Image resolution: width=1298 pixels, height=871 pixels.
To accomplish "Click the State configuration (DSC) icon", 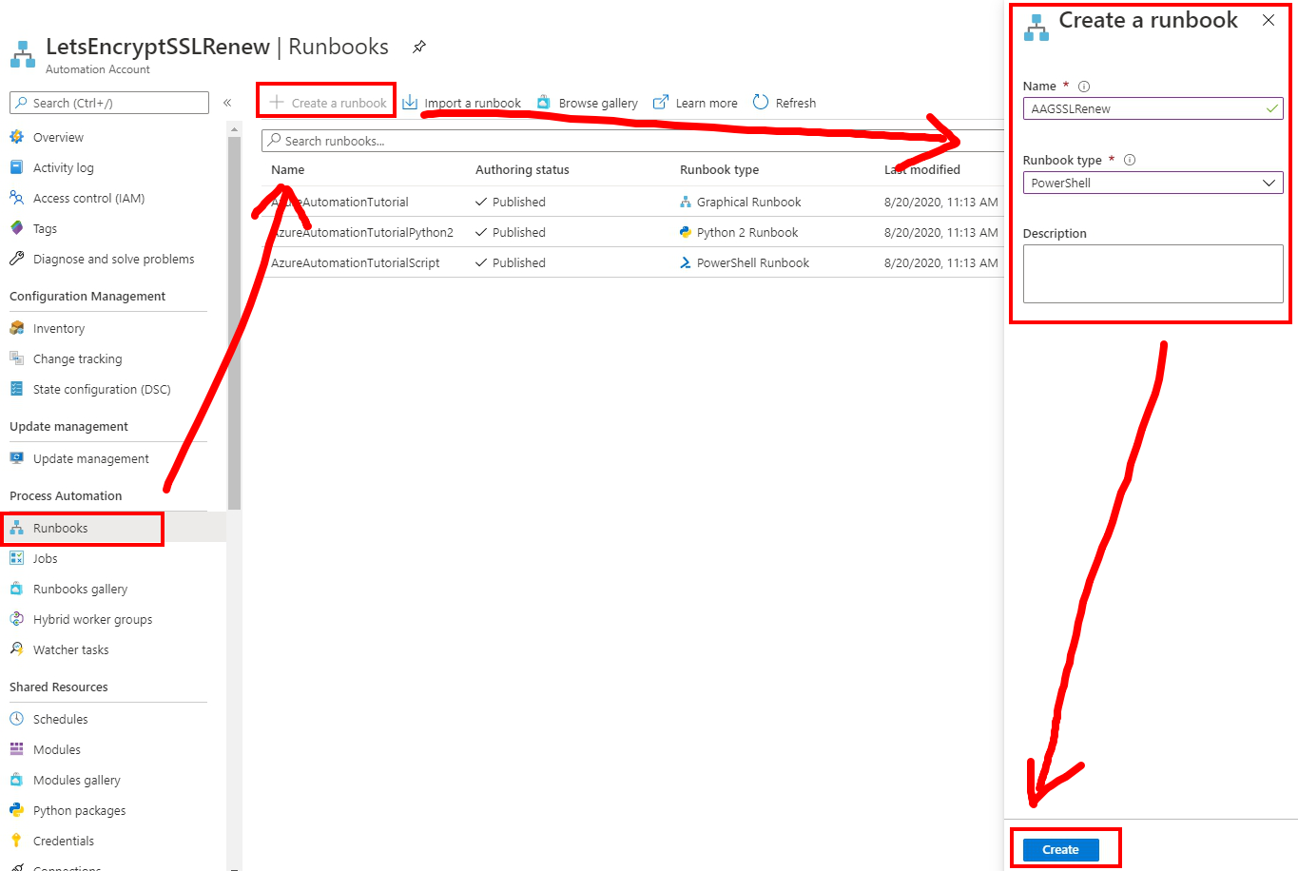I will pos(16,389).
